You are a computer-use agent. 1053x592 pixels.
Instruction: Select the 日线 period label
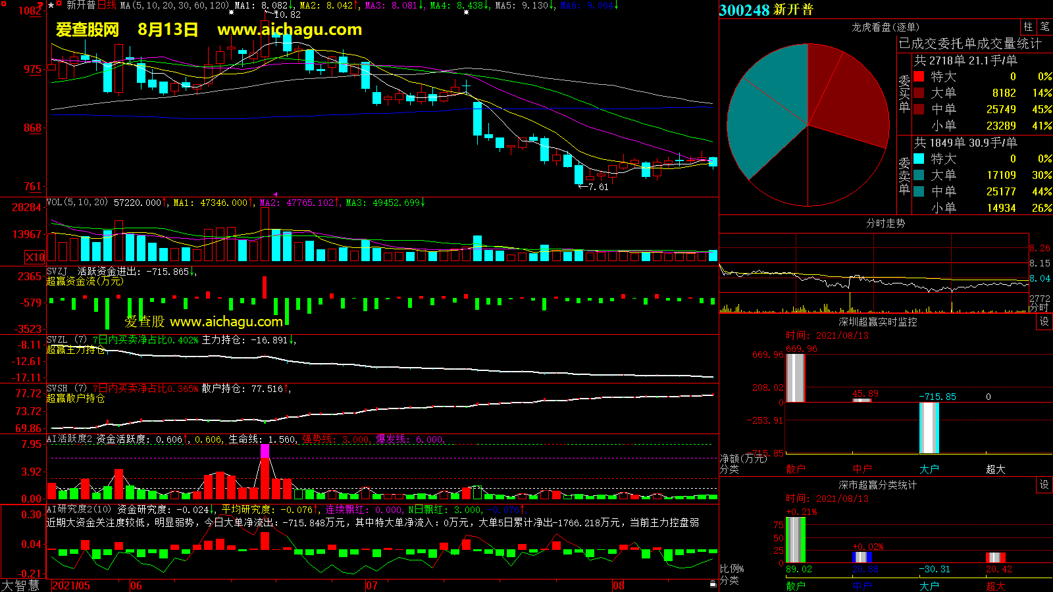tap(107, 5)
